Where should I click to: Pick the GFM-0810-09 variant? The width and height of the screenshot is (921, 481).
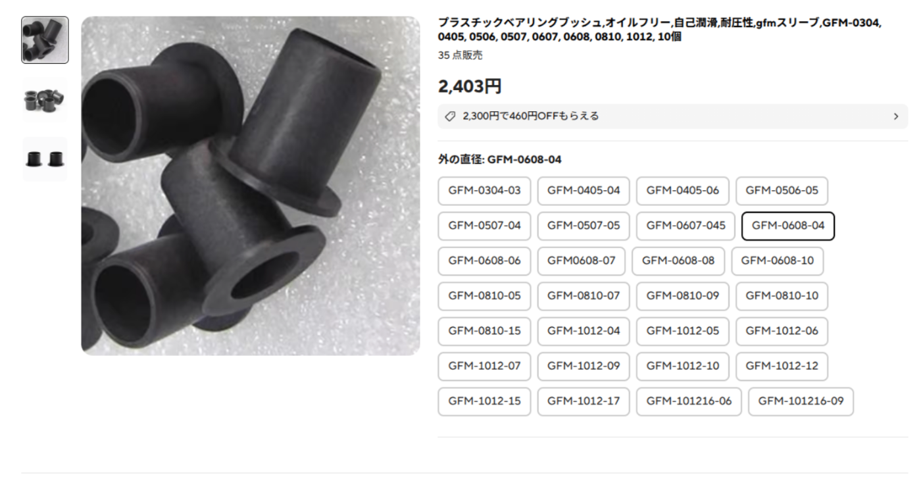tap(682, 296)
